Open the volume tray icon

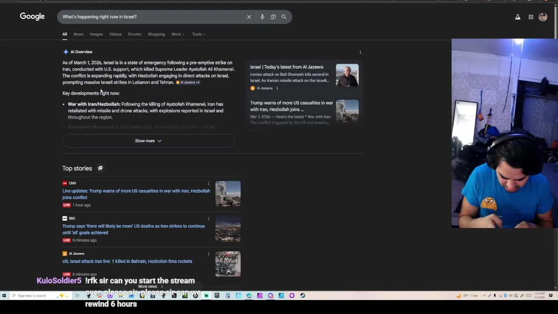[510, 296]
